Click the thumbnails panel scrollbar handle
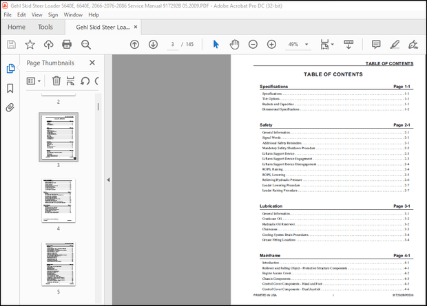Viewport: 427px width, 306px height. pyautogui.click(x=98, y=107)
